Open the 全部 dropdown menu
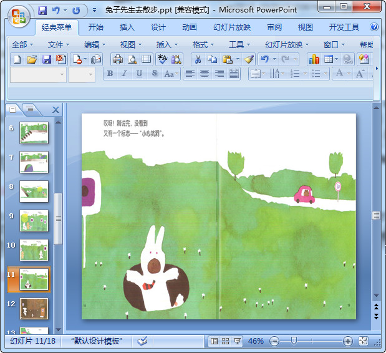This screenshot has height=353, width=386. [x=22, y=45]
